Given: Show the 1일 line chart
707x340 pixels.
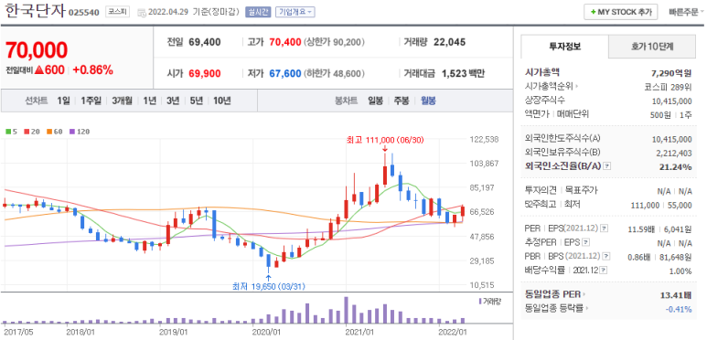Looking at the screenshot, I should coord(64,101).
